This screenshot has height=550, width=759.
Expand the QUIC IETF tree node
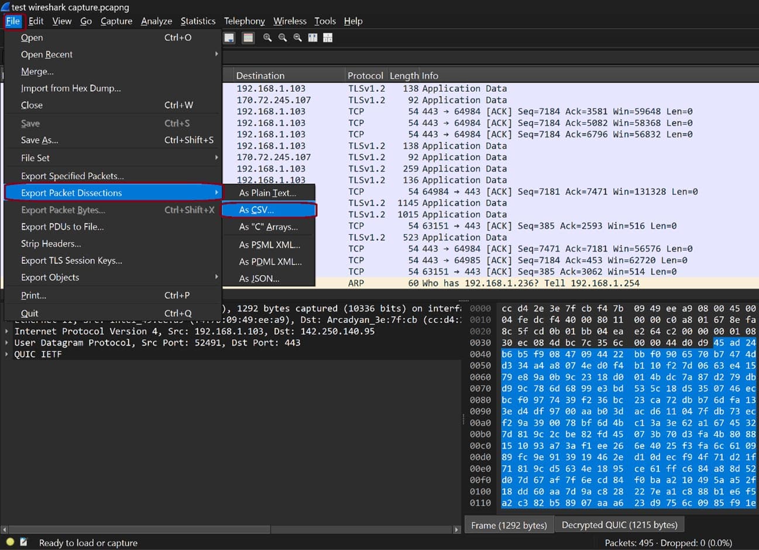pos(6,354)
